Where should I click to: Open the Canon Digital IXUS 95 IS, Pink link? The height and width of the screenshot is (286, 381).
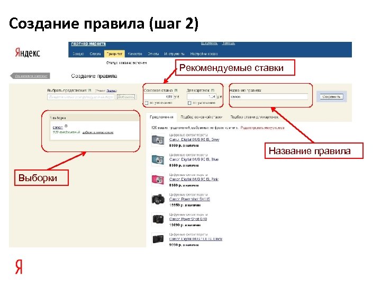pyautogui.click(x=194, y=179)
